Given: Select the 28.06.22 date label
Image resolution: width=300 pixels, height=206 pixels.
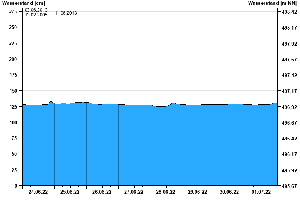Looking at the screenshot, I should [166, 192].
